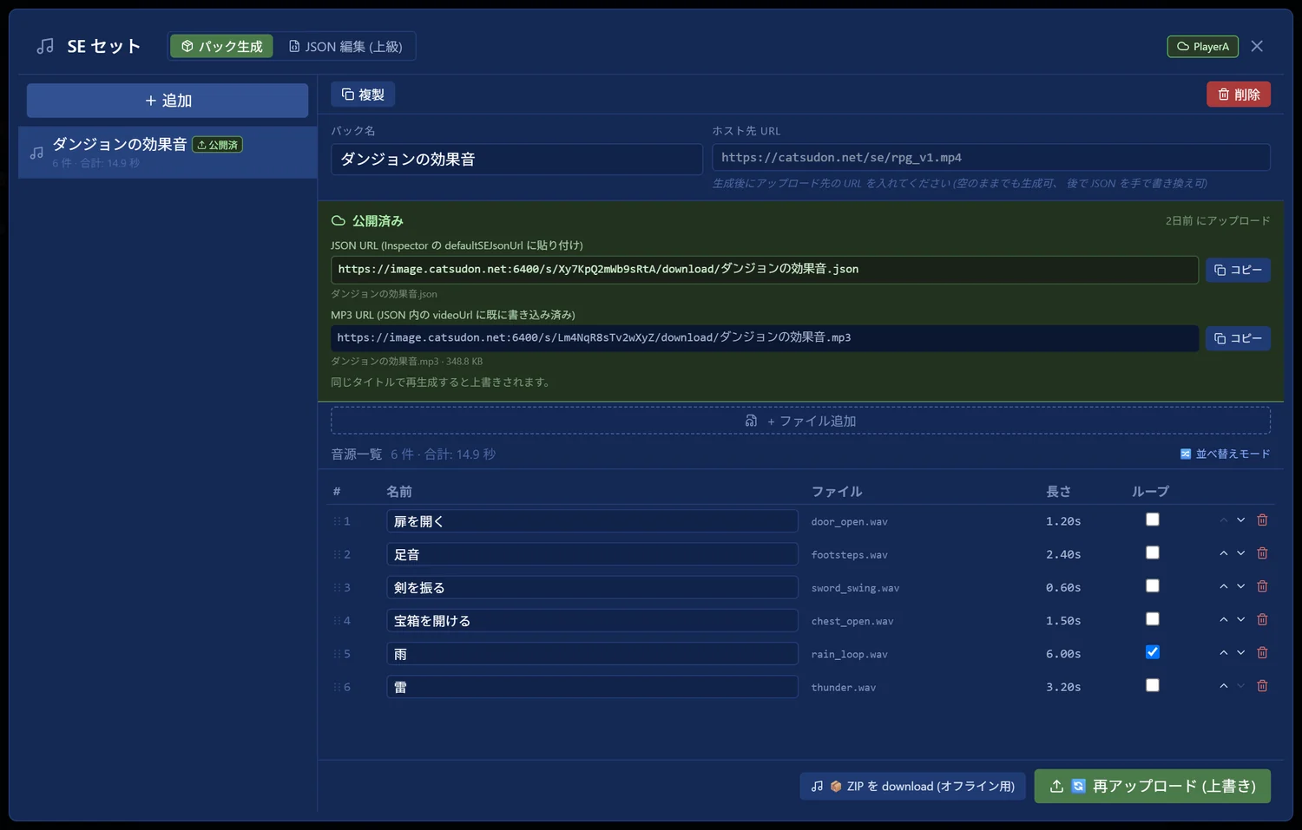Check loop for 宝箱を開ける
Viewport: 1302px width, 830px height.
click(1152, 619)
